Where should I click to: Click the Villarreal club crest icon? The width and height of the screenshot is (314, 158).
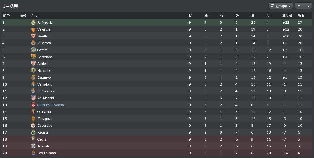pyautogui.click(x=33, y=43)
